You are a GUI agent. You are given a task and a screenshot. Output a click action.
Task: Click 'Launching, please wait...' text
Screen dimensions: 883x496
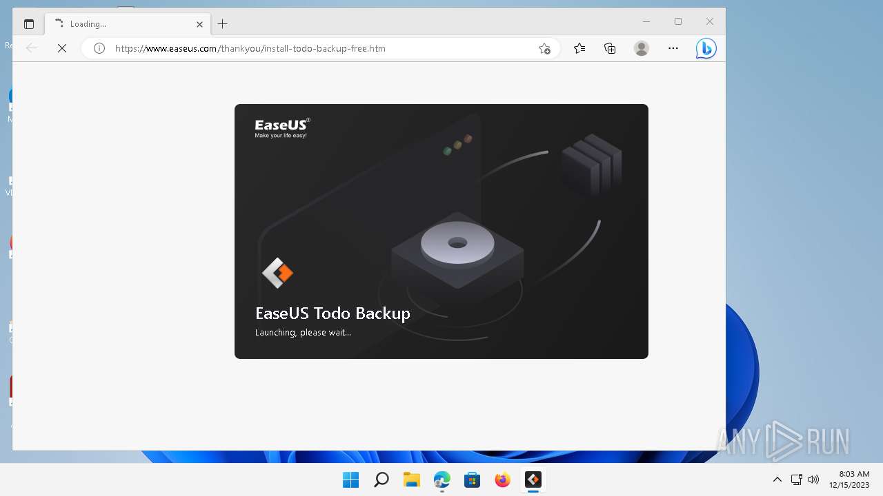(303, 333)
